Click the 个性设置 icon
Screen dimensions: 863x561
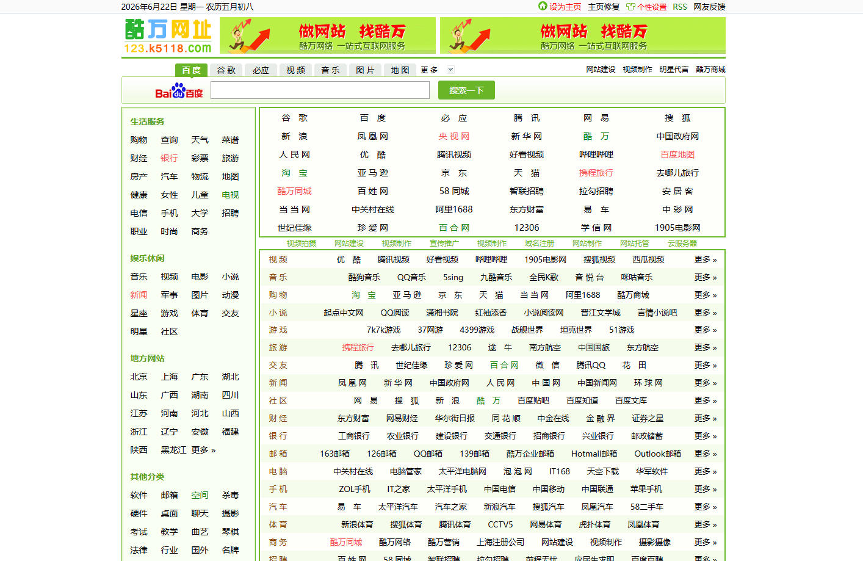click(630, 7)
